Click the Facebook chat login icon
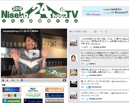 pyautogui.click(x=95, y=32)
